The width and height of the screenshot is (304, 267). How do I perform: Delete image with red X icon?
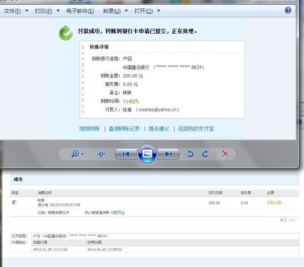coord(225,154)
